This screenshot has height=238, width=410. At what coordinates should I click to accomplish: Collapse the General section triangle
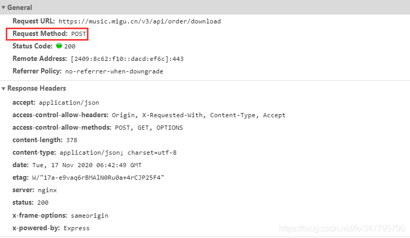point(4,8)
